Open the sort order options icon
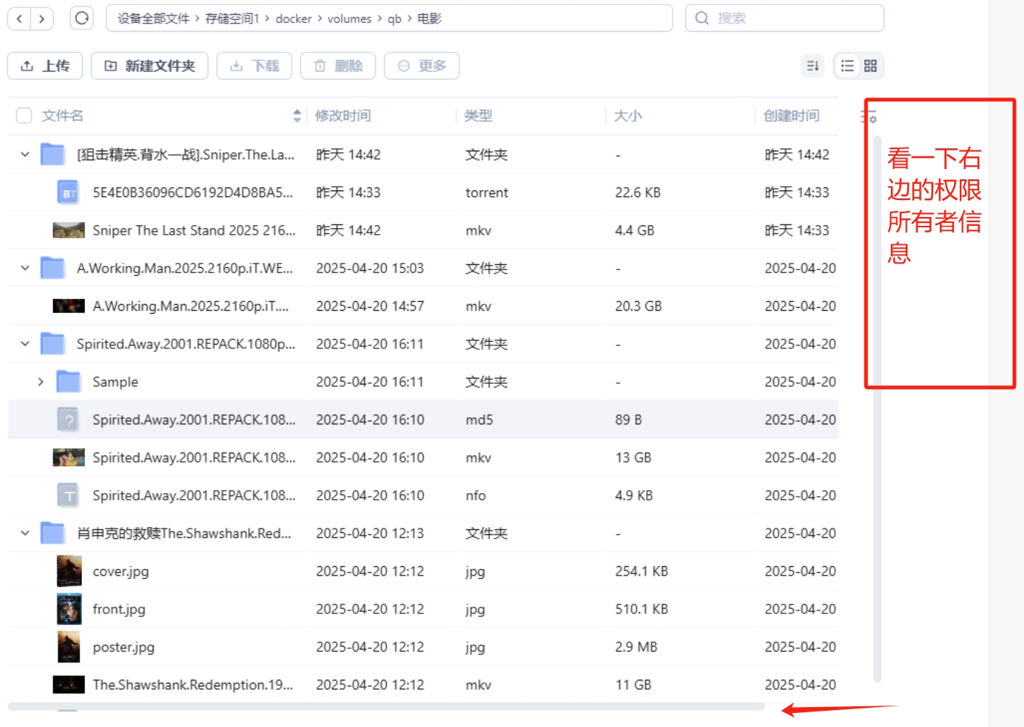The width and height of the screenshot is (1024, 727). (x=813, y=66)
